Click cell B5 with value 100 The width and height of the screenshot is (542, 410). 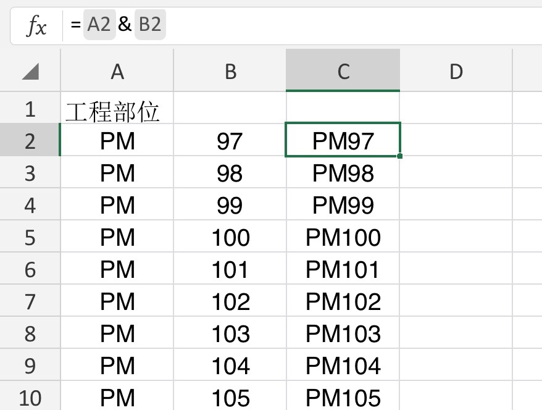pos(230,237)
